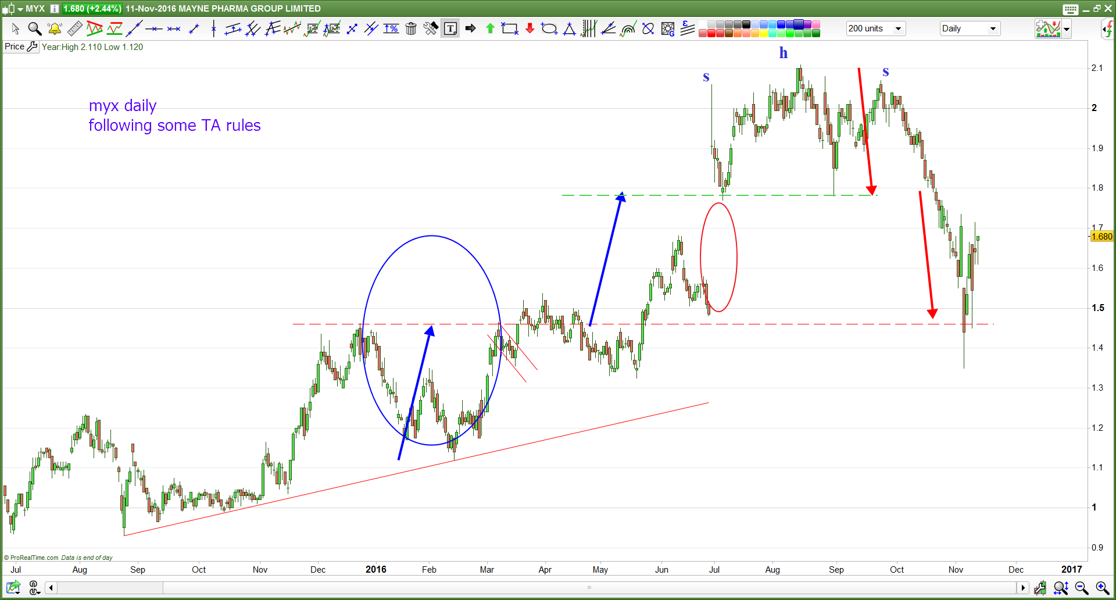Select the 'h' head label annotation
The width and height of the screenshot is (1116, 600).
pyautogui.click(x=784, y=53)
